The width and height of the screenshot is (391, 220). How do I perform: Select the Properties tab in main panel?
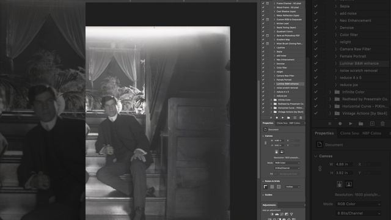coord(268,123)
